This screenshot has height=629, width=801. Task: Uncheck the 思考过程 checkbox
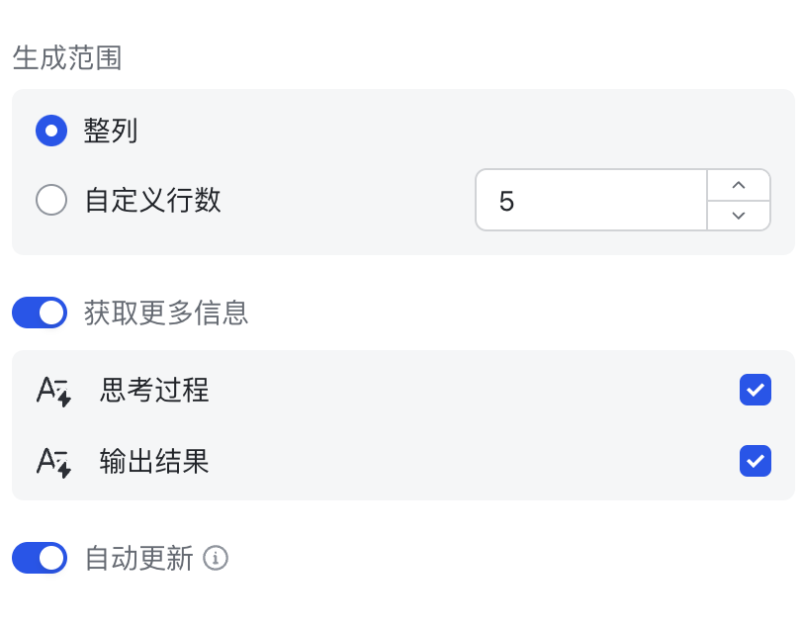(756, 390)
